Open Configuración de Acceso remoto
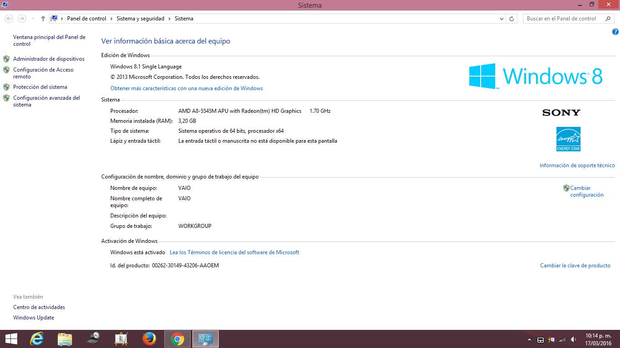Image resolution: width=620 pixels, height=348 pixels. [x=43, y=73]
